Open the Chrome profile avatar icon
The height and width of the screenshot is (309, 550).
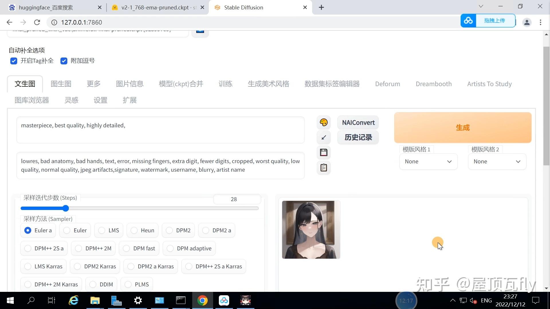click(x=527, y=22)
